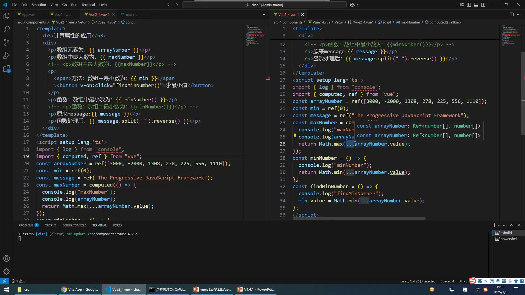
Task: Click the lightbulb code action icon
Action: tap(295, 136)
